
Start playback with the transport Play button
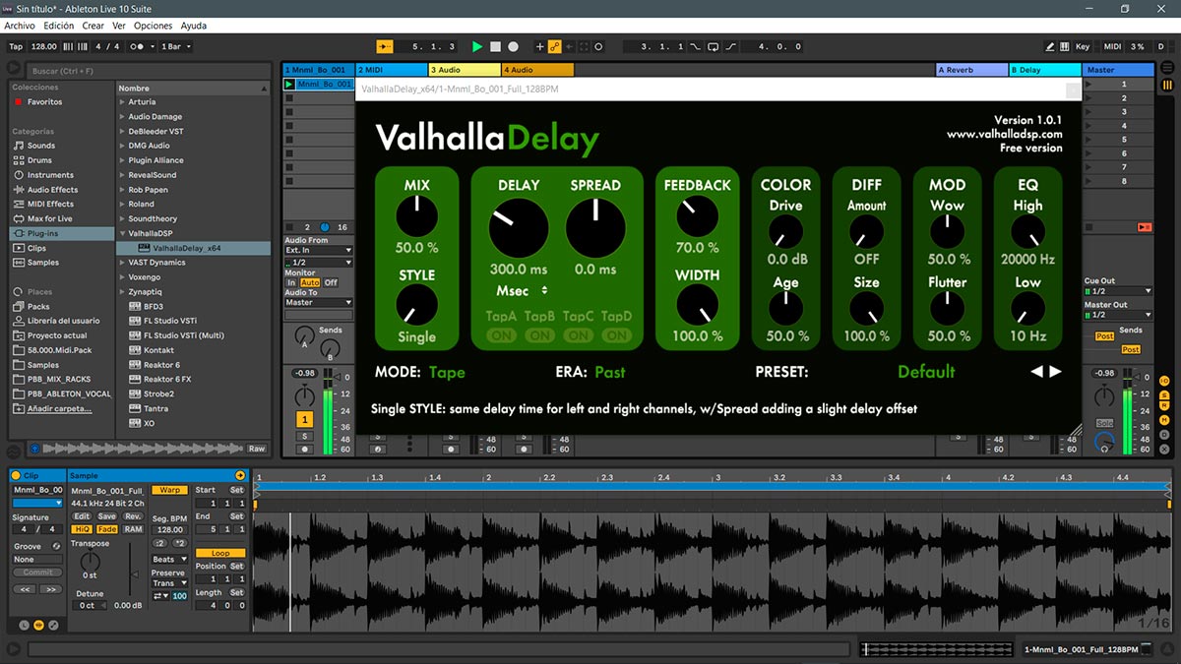477,46
